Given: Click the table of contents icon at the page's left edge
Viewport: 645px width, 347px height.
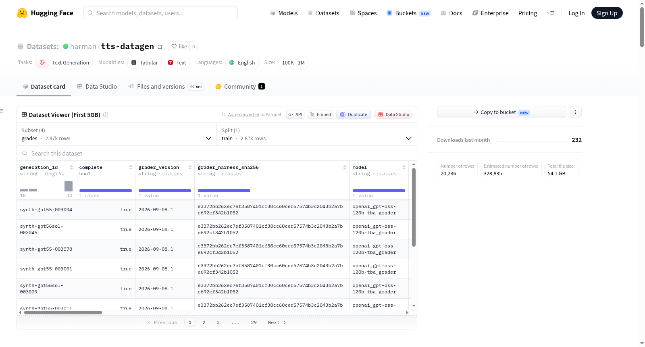Looking at the screenshot, I should tap(2, 111).
